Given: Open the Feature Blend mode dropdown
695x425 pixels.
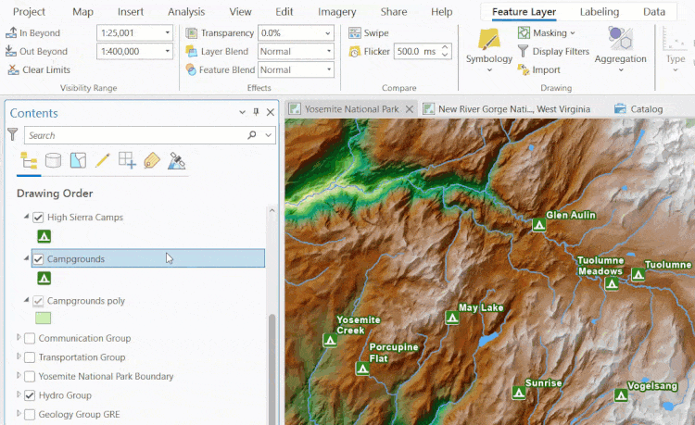Looking at the screenshot, I should tap(328, 69).
